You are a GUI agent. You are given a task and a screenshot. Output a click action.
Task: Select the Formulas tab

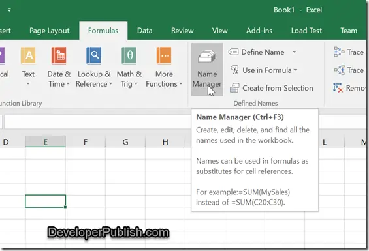click(103, 31)
